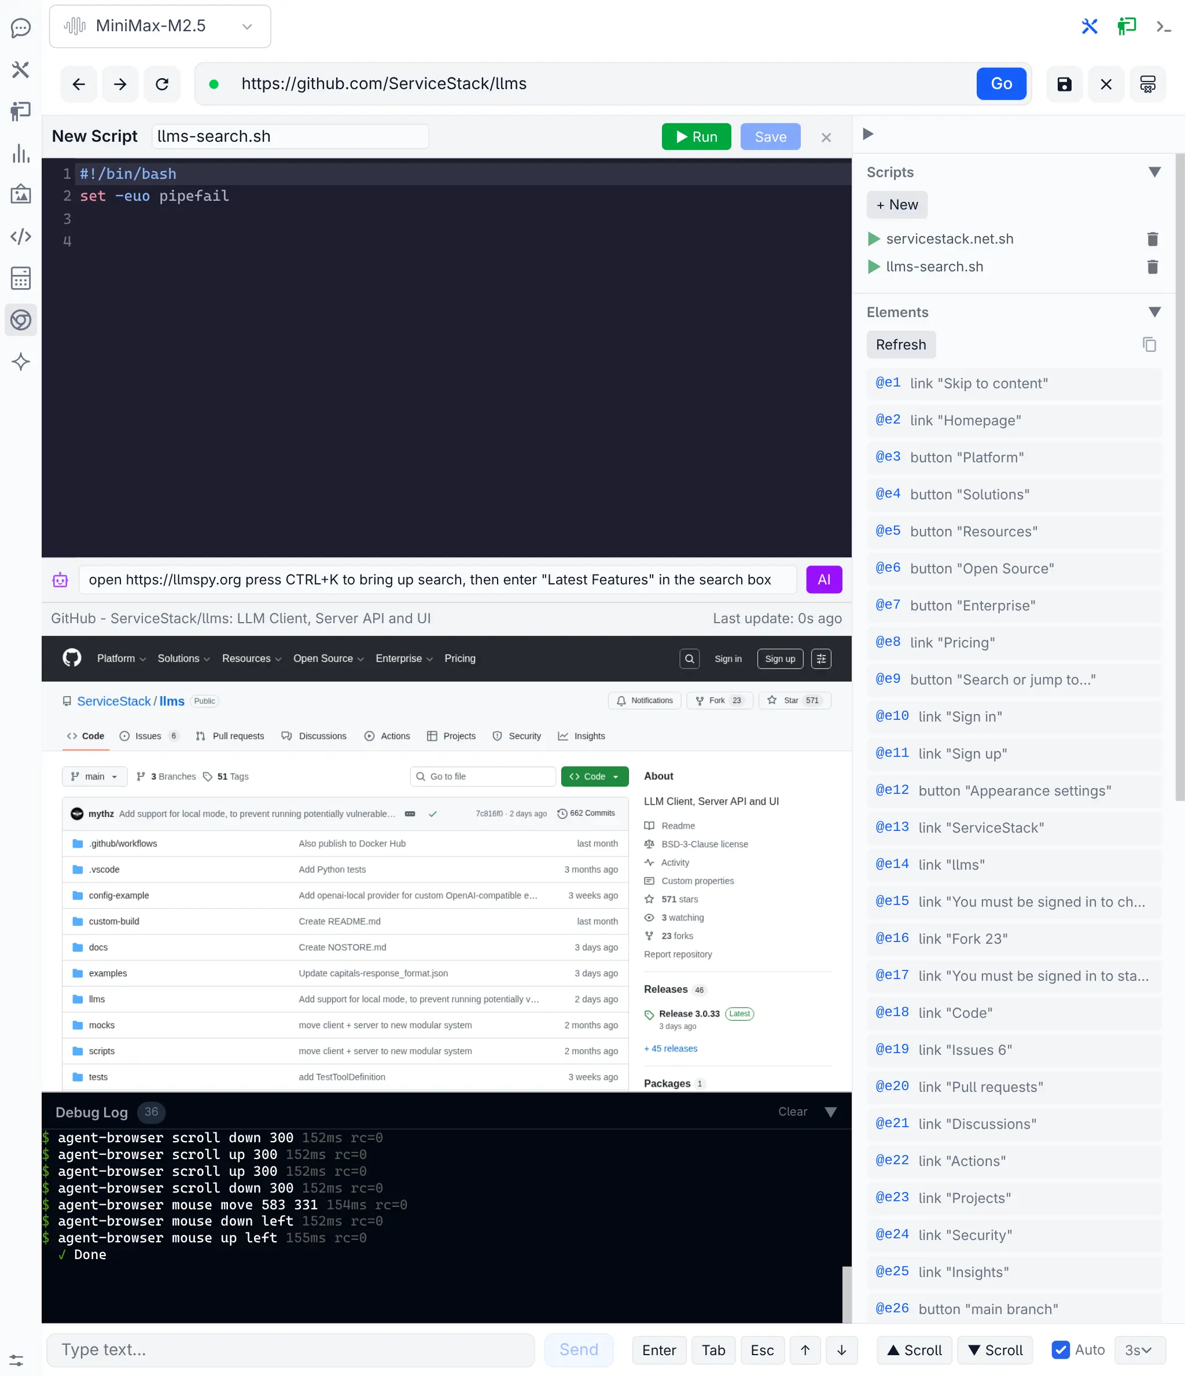The width and height of the screenshot is (1185, 1376).
Task: Click the save floppy disk icon
Action: click(x=1064, y=84)
